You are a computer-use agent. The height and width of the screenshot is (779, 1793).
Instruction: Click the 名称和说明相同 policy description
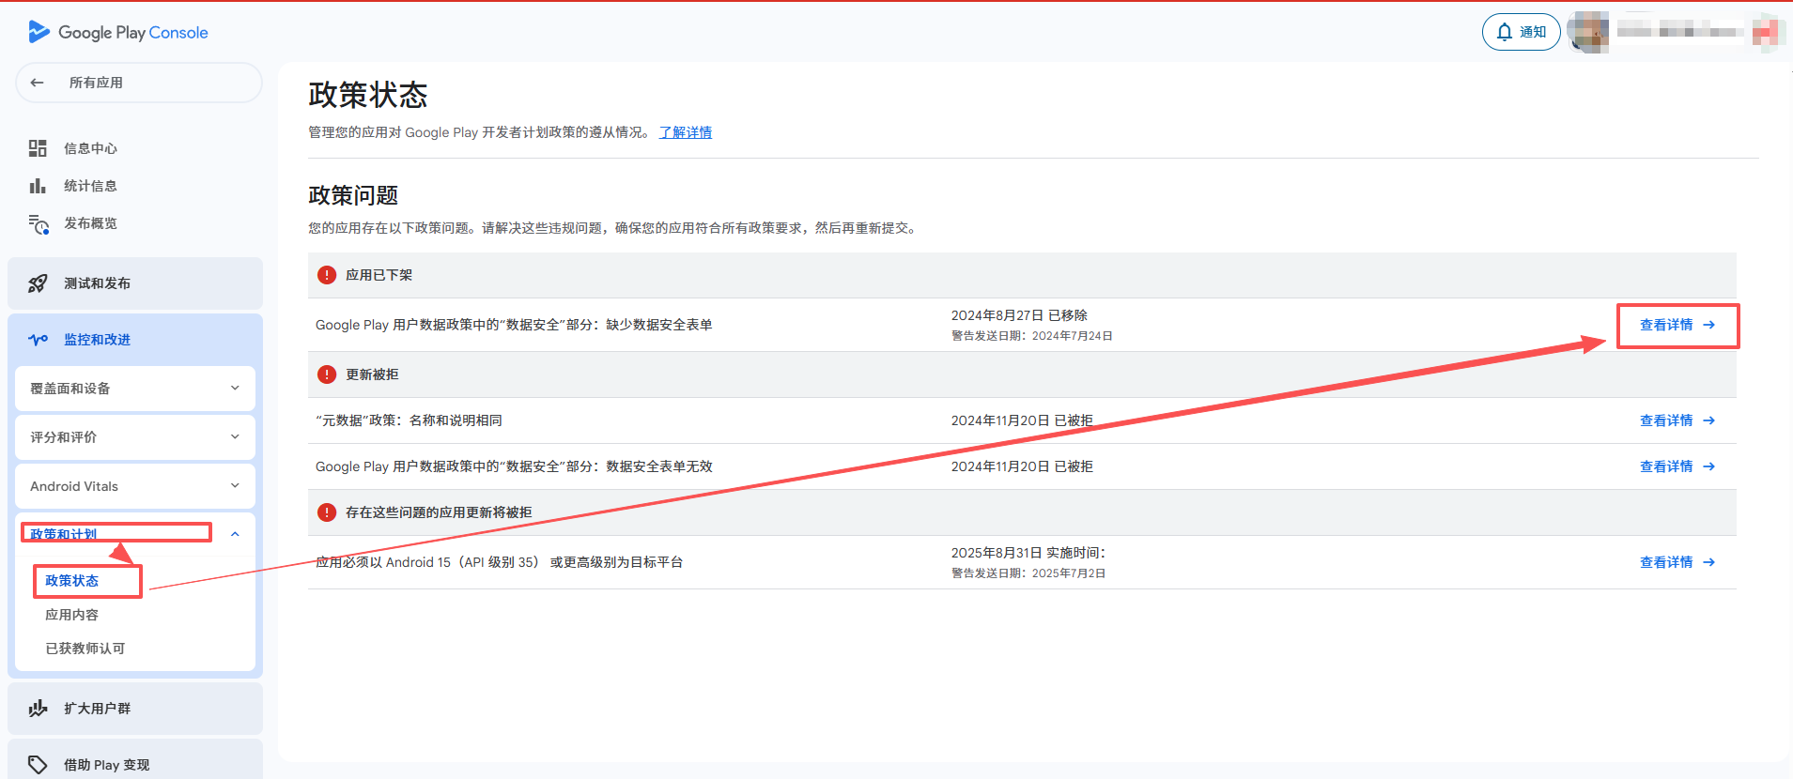409,420
